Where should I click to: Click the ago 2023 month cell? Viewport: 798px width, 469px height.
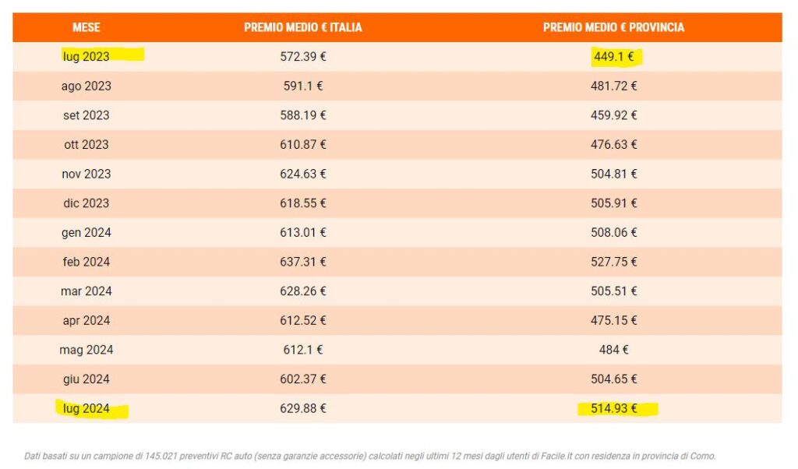pyautogui.click(x=86, y=86)
